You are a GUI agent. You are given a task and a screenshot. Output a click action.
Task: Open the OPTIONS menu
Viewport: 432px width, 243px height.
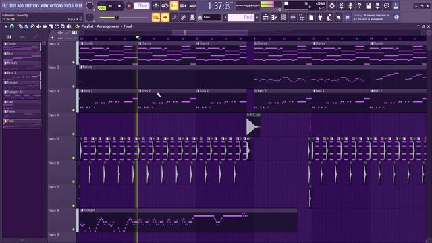(56, 6)
